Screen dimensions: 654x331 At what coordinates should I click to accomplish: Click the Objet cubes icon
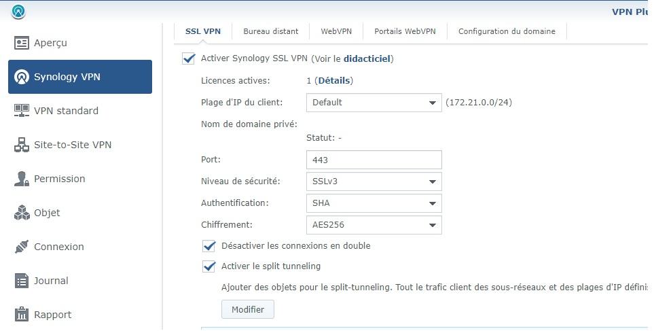coord(22,213)
